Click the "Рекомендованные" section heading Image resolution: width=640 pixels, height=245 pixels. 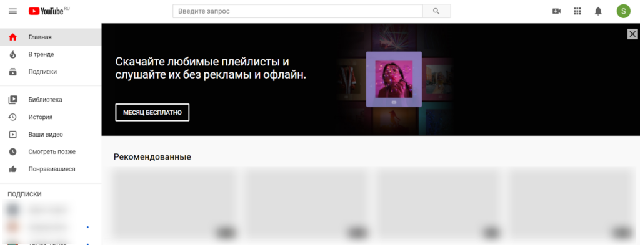pyautogui.click(x=152, y=157)
